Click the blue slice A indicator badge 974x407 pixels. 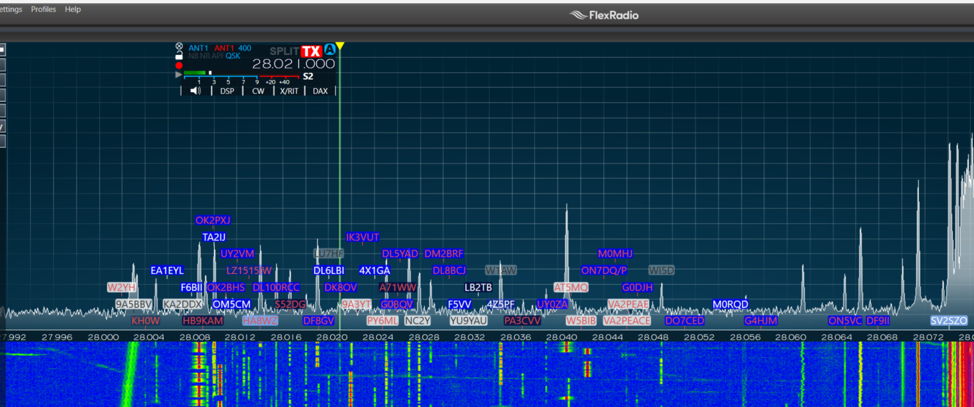[x=329, y=50]
